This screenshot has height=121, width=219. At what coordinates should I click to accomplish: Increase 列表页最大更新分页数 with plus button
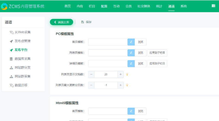coord(120,85)
